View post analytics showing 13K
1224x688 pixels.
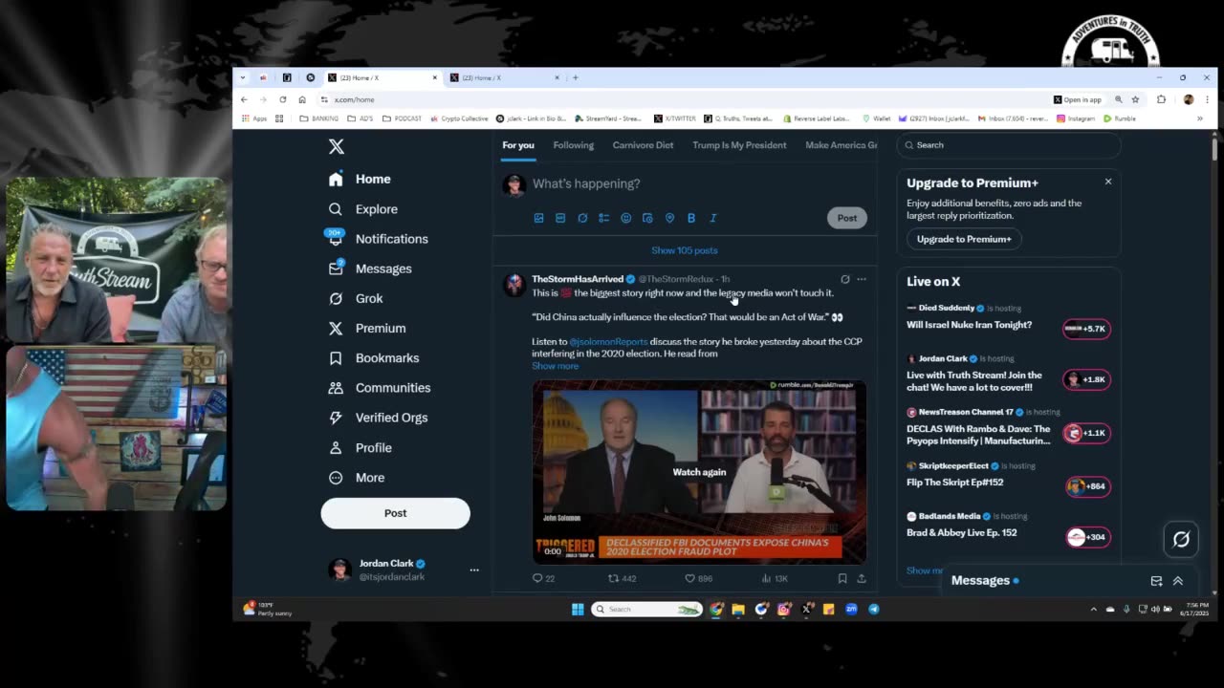(x=775, y=578)
